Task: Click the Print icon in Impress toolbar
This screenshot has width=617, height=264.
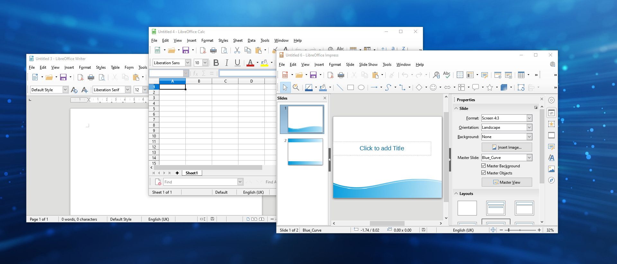Action: tap(341, 75)
